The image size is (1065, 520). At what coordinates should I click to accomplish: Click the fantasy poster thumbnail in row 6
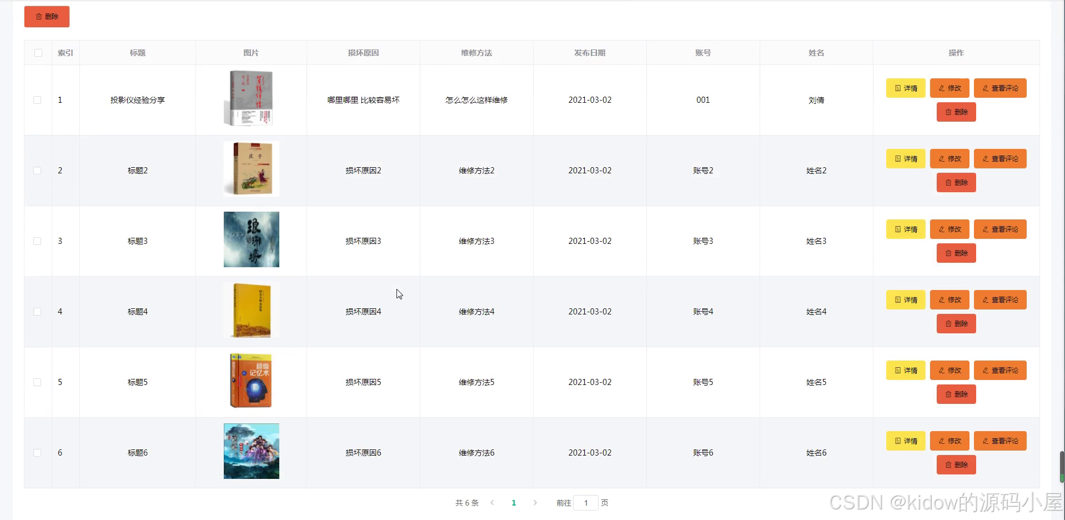[x=251, y=451]
